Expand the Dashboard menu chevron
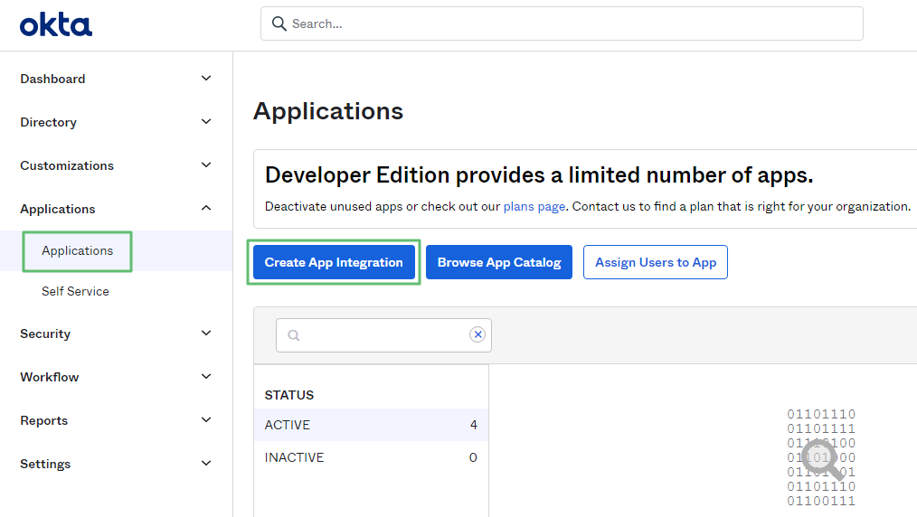The height and width of the screenshot is (517, 917). (x=206, y=79)
